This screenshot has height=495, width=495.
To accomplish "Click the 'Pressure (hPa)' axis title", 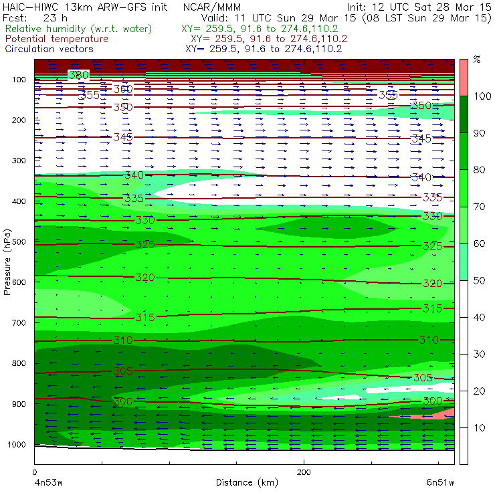I will coord(7,262).
